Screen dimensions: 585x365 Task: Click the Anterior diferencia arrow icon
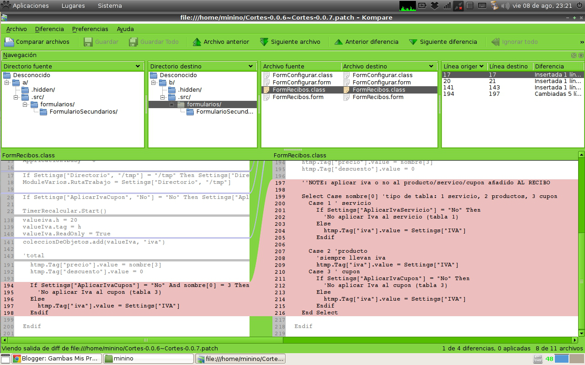point(338,42)
